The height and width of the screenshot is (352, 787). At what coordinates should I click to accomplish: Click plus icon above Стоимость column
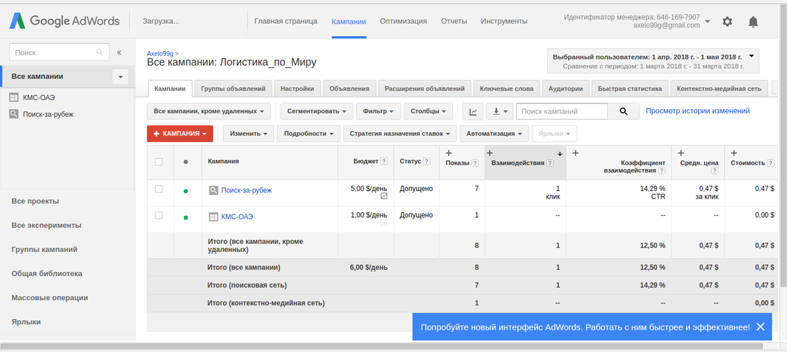734,153
